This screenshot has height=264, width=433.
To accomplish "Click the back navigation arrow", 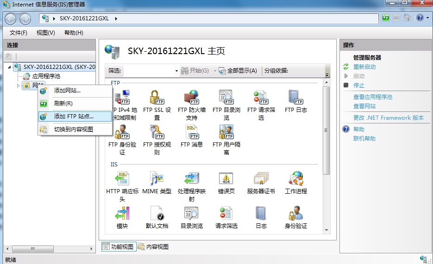I will [x=11, y=19].
